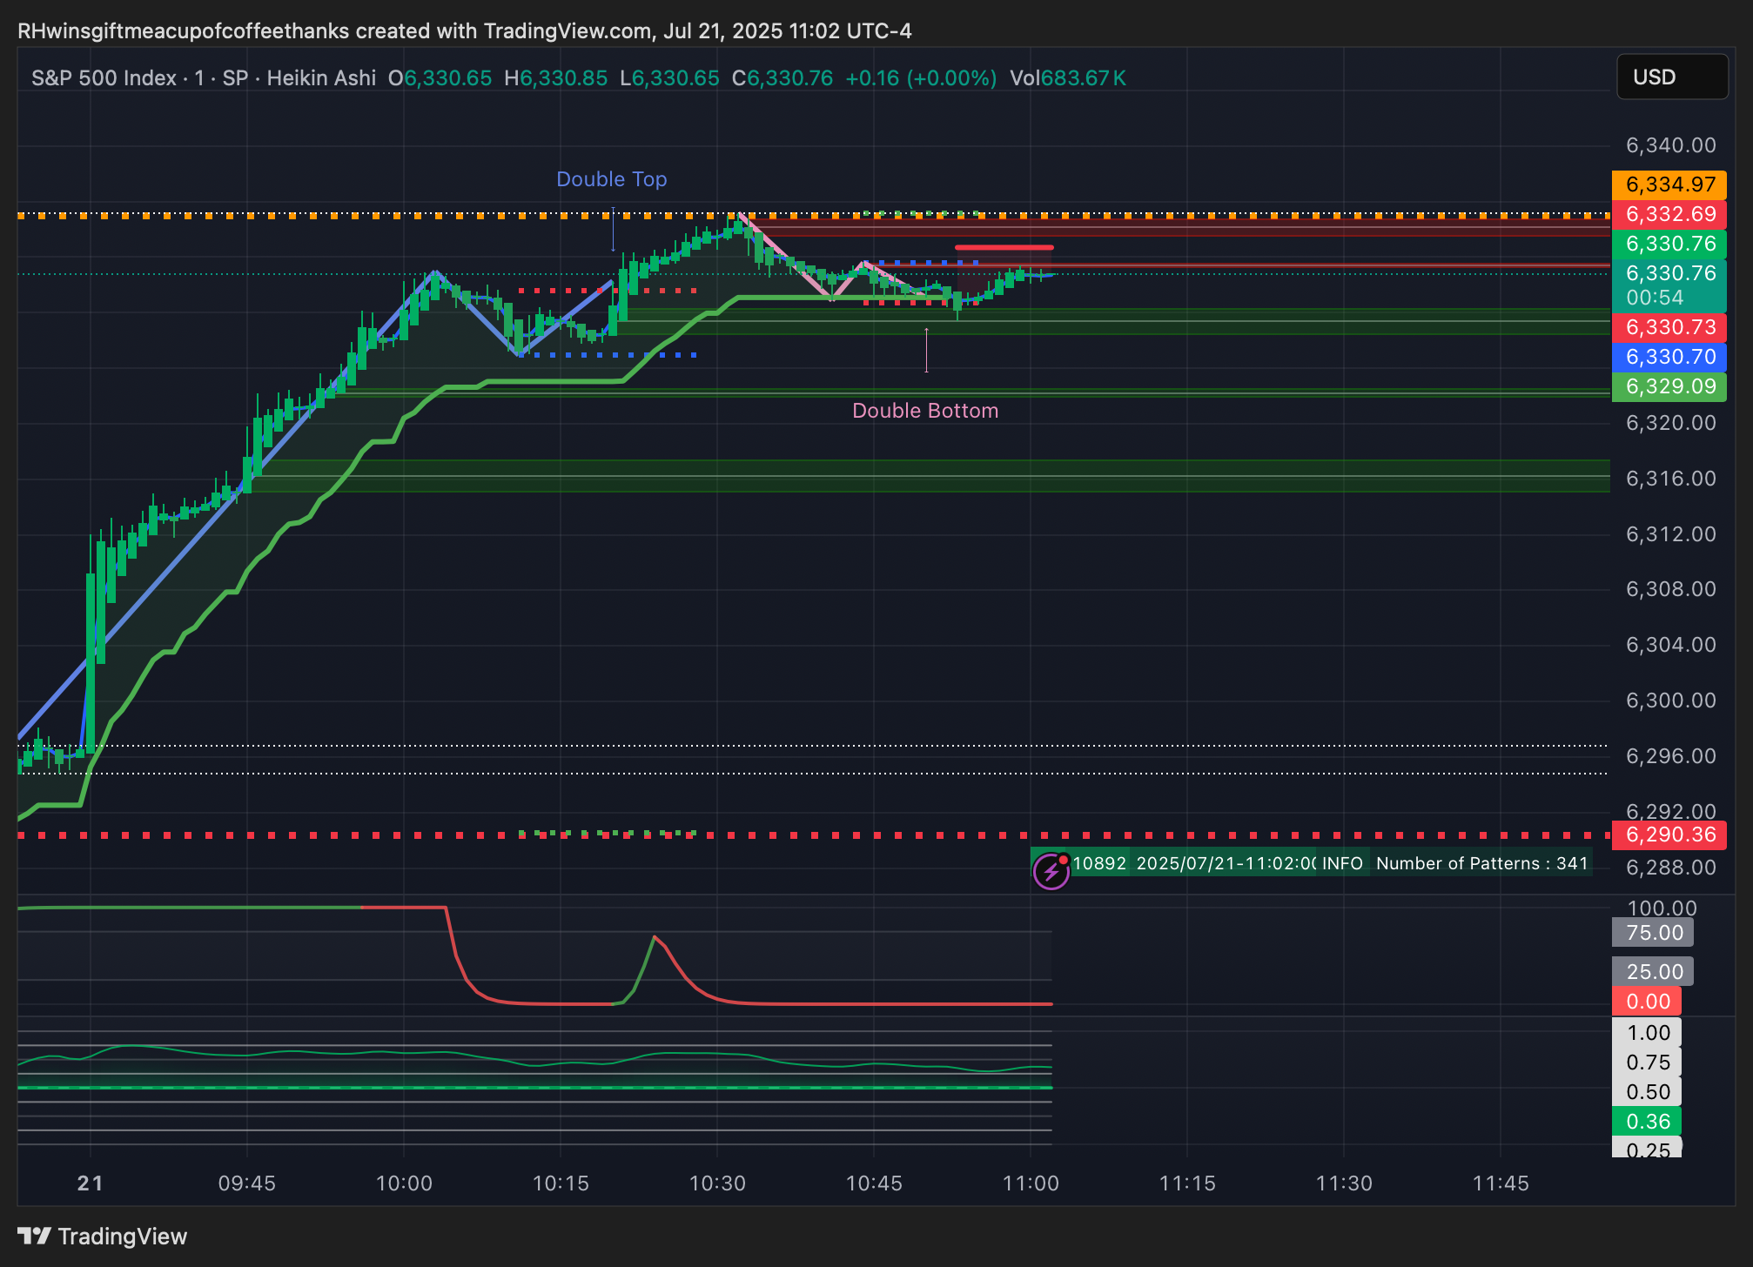Image resolution: width=1753 pixels, height=1267 pixels.
Task: Click the 10:45 time axis label
Action: click(x=874, y=1183)
